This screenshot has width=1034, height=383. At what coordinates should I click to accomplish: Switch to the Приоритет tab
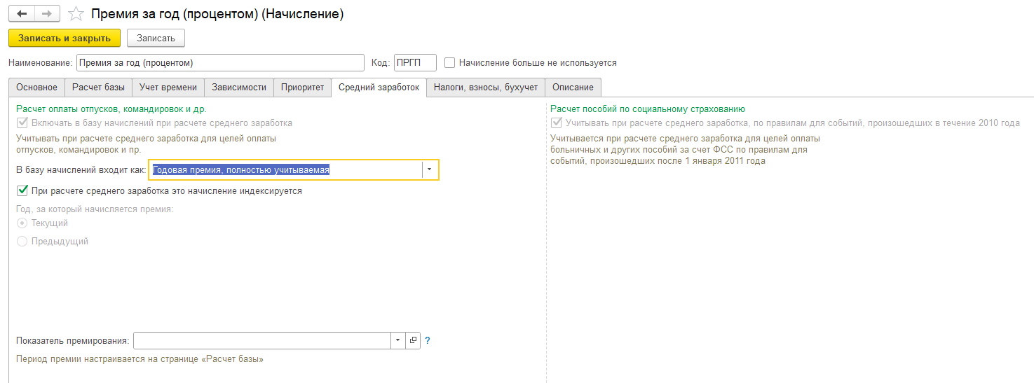[x=302, y=88]
